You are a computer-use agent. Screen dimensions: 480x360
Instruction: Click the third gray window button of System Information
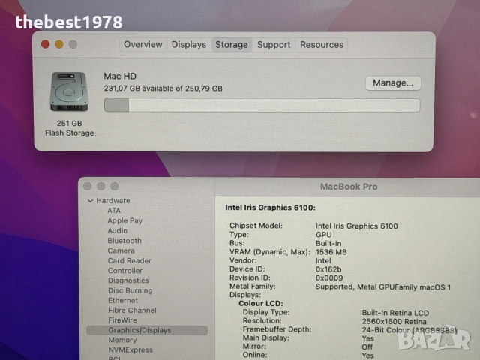[115, 186]
